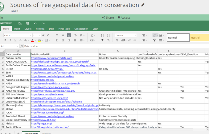
Task: Open the subscript/superscript dropdown
Action: (x=28, y=40)
